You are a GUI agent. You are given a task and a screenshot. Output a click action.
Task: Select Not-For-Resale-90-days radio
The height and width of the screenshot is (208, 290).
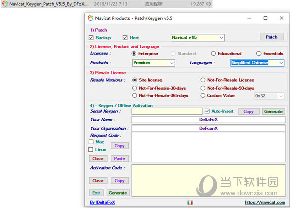203,88
